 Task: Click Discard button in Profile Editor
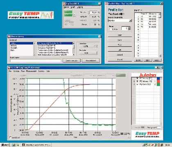(x=120, y=55)
